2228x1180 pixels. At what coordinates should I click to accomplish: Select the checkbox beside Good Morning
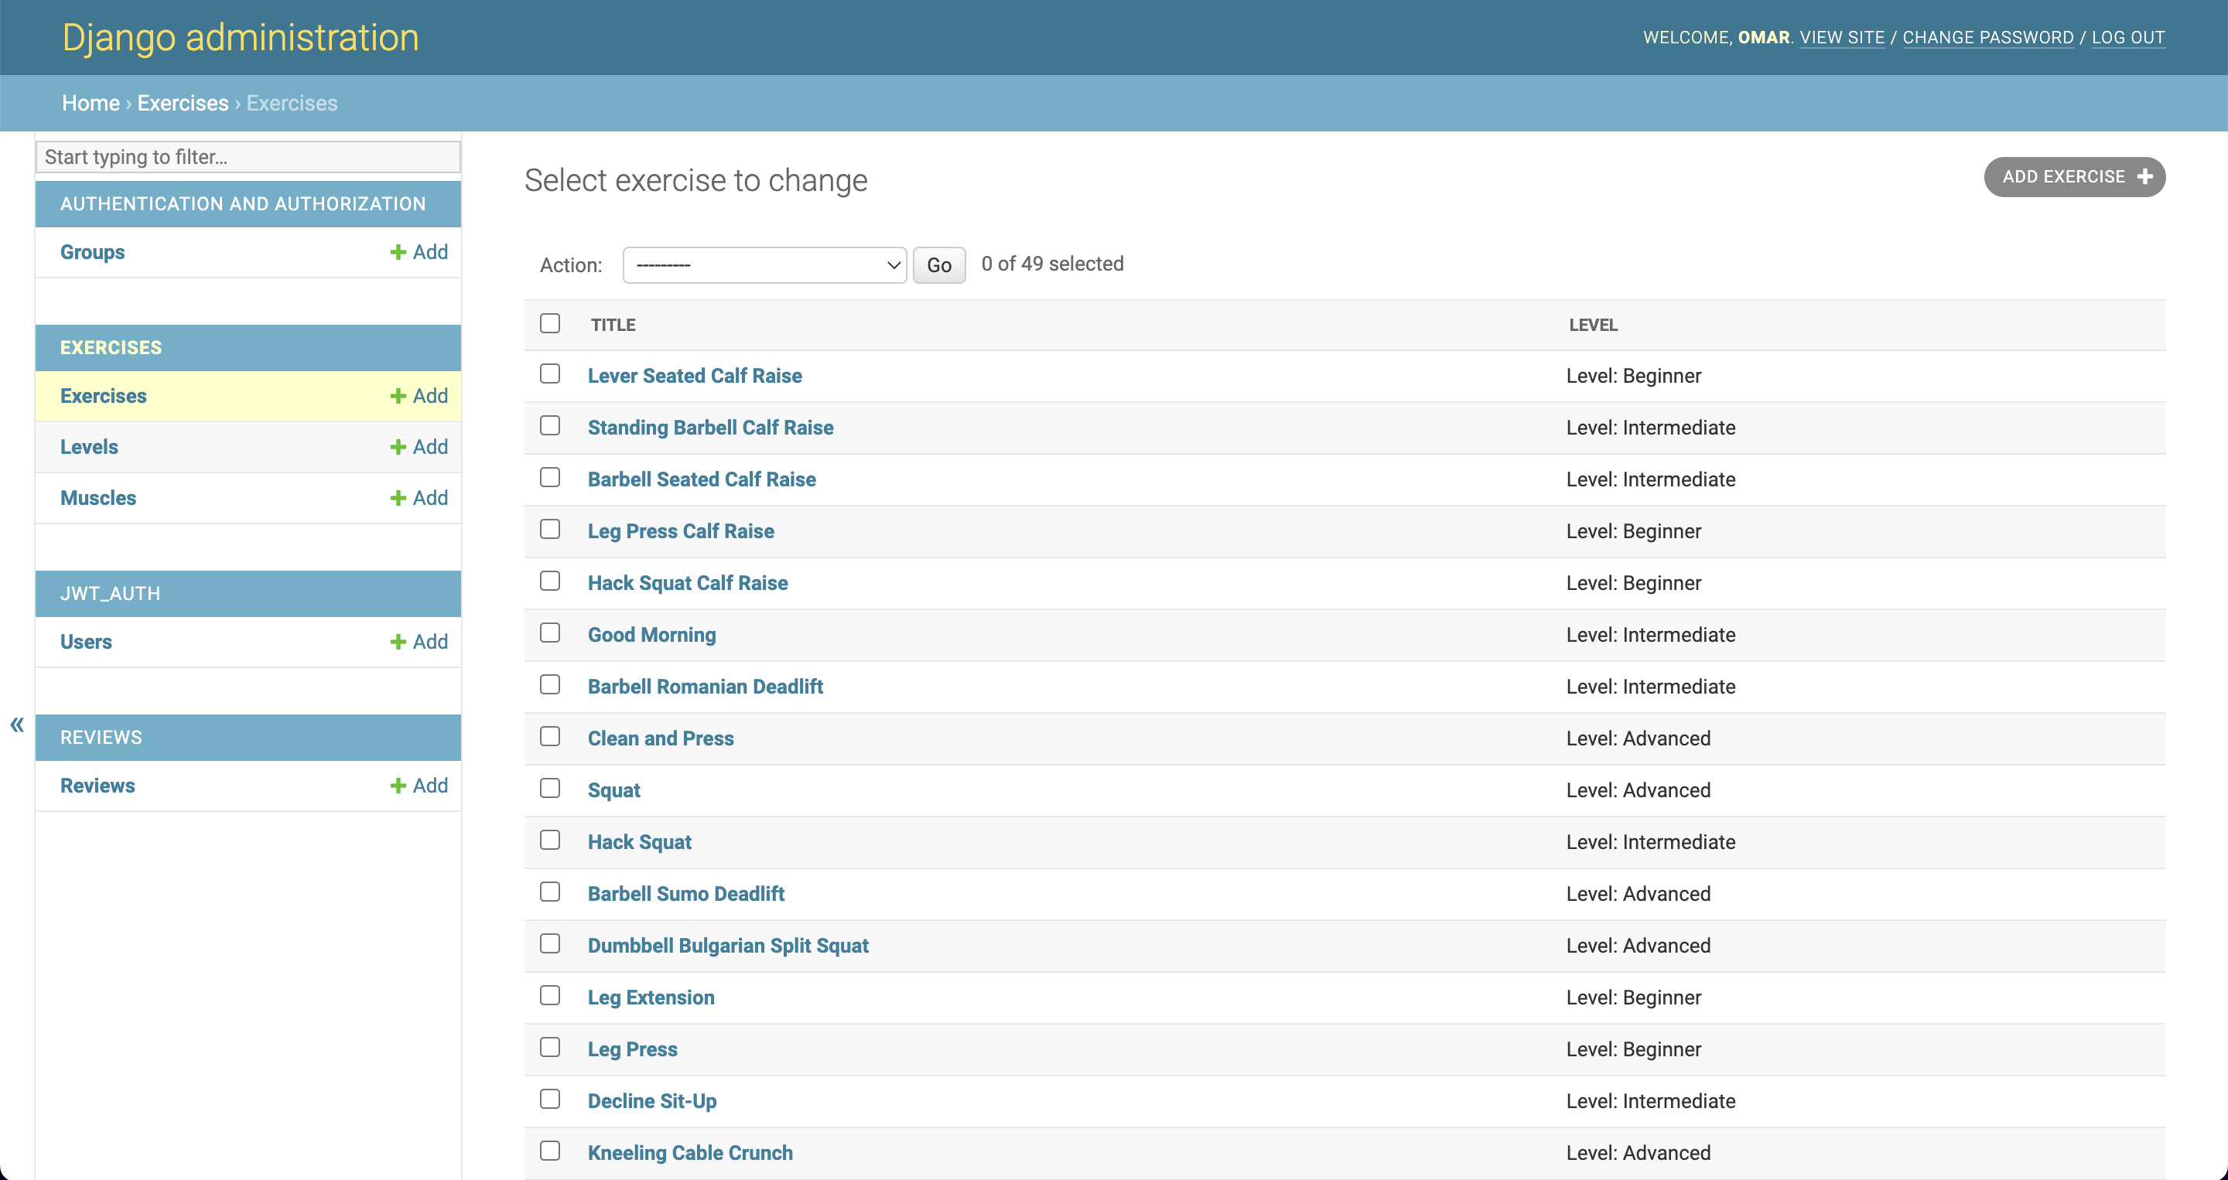tap(551, 632)
